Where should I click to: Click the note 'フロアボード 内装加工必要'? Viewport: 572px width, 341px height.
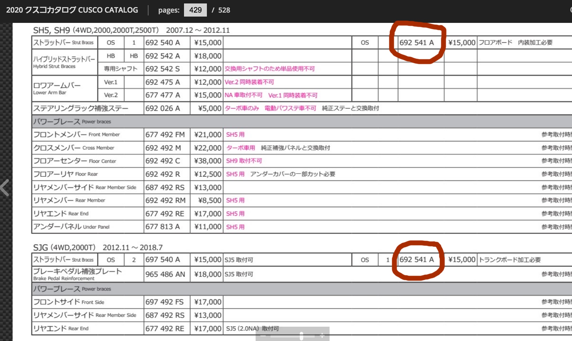[x=516, y=43]
